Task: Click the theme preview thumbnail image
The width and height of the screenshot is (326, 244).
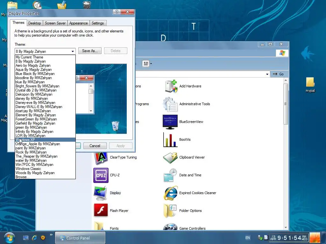Action: coord(101,99)
